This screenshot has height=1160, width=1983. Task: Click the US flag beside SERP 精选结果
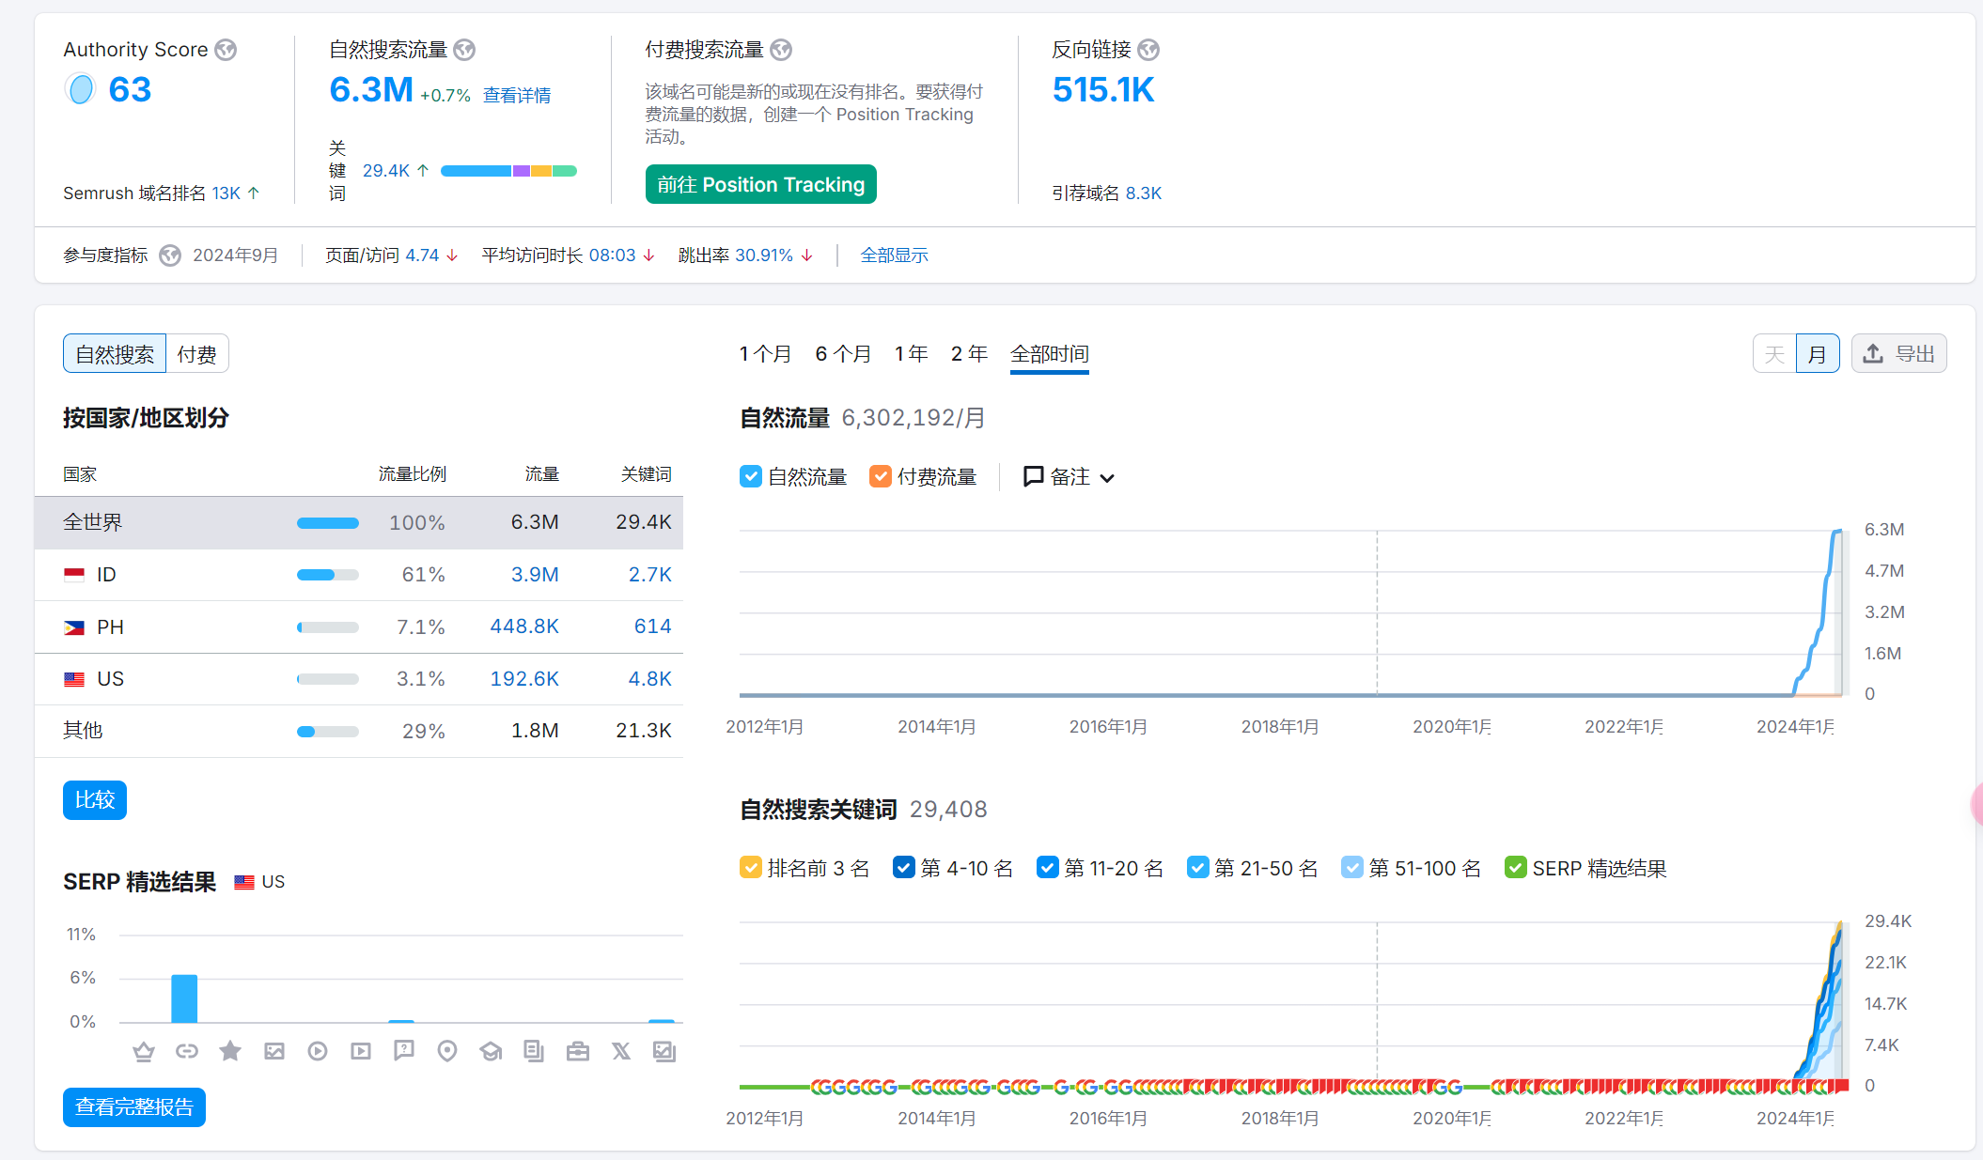[x=244, y=882]
